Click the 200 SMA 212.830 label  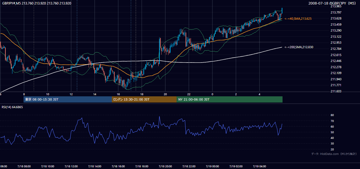point(299,47)
